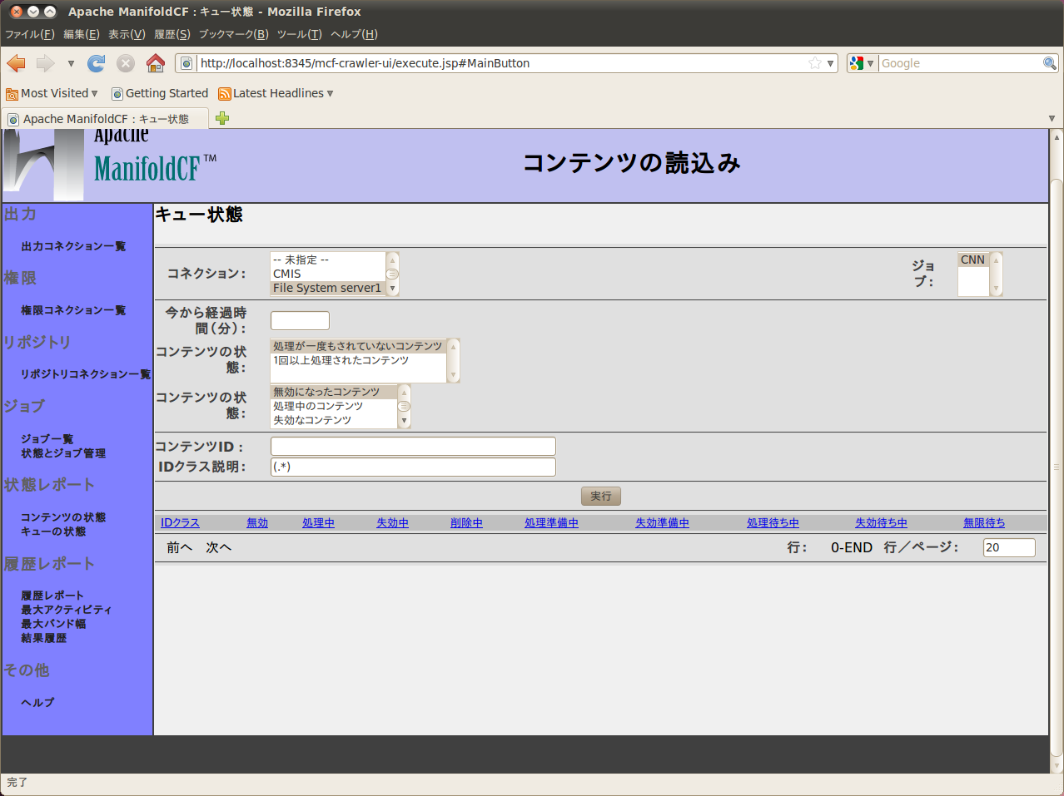Open the URL history dropdown arrow
The height and width of the screenshot is (796, 1064).
tap(830, 63)
